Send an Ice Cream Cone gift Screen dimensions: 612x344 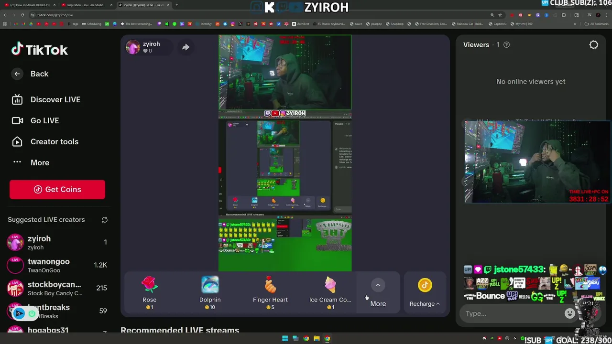pos(330,293)
